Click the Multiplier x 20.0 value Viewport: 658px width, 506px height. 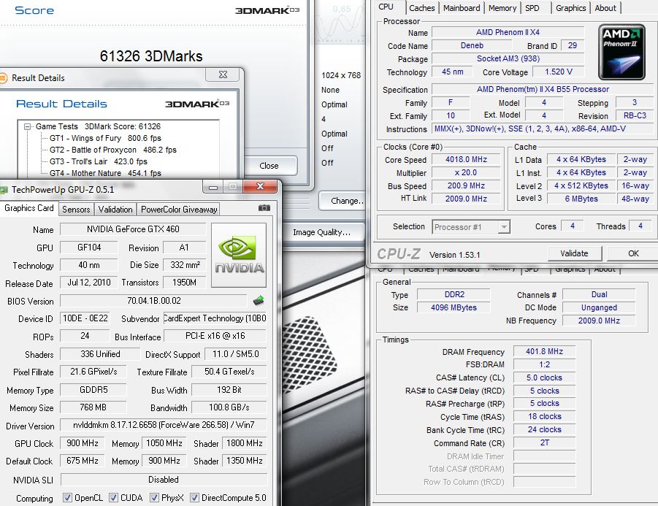pyautogui.click(x=466, y=172)
